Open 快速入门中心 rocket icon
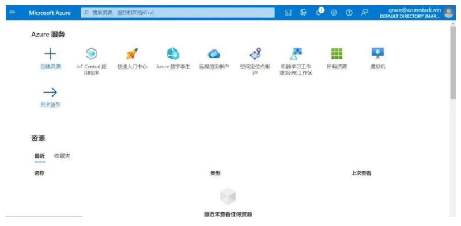Screen dimensions: 461x226 pyautogui.click(x=132, y=53)
